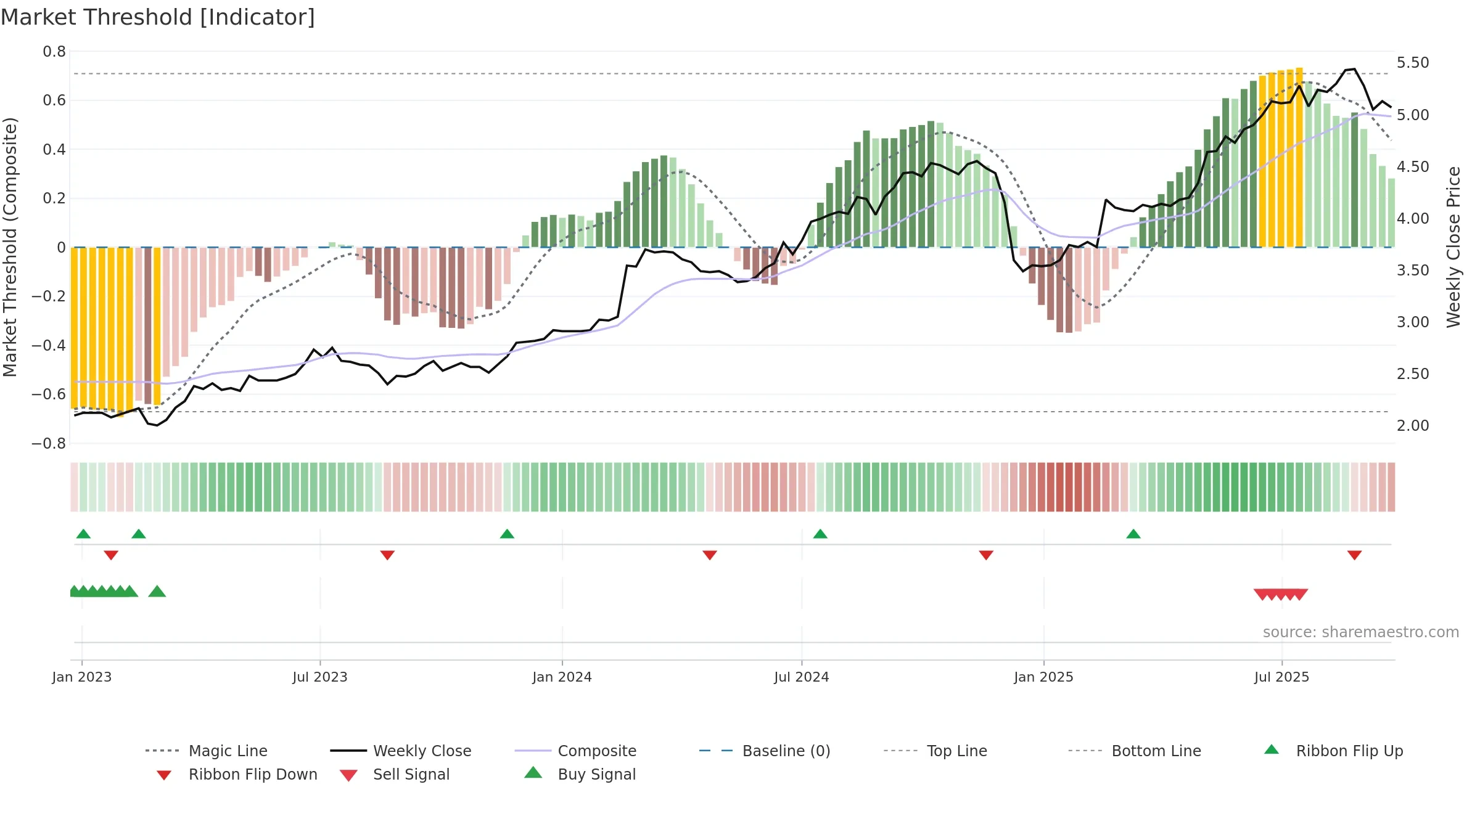This screenshot has width=1480, height=832.
Task: Click the Jan 2024 x-axis label
Action: coord(562,677)
